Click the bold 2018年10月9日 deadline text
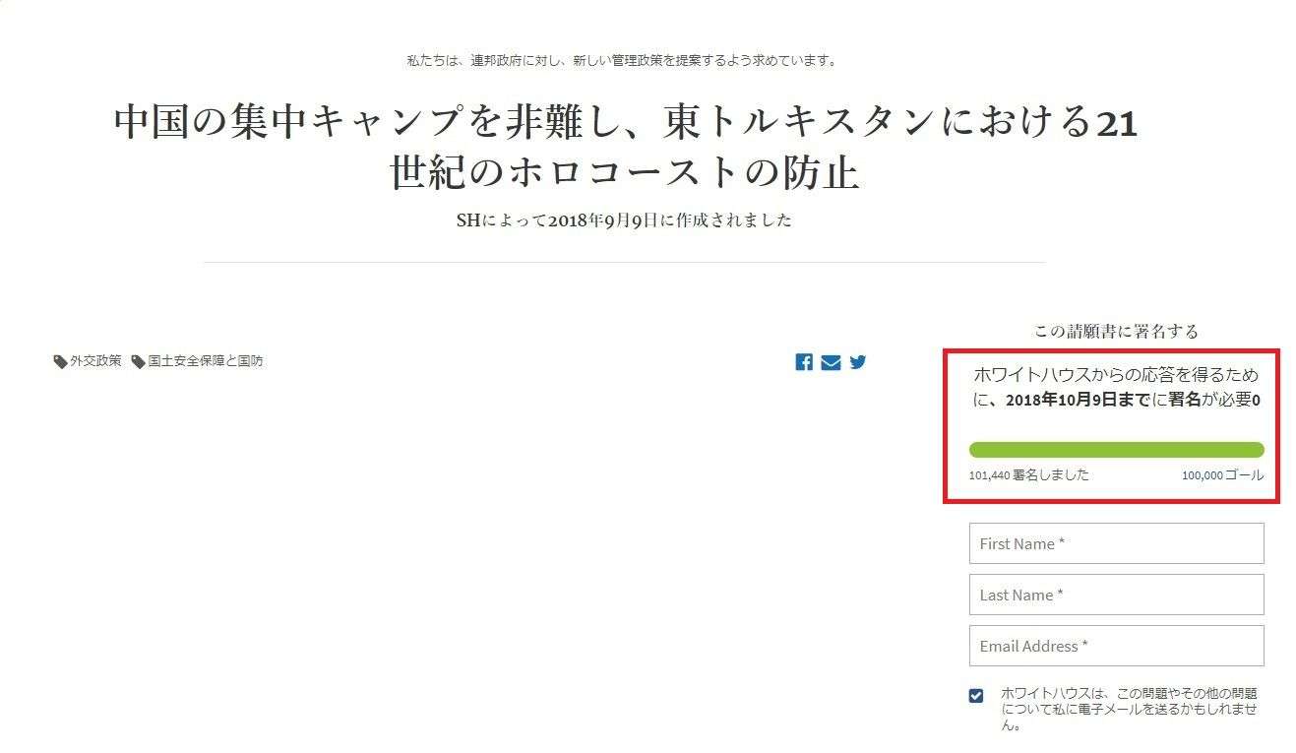The image size is (1296, 753). [1061, 401]
